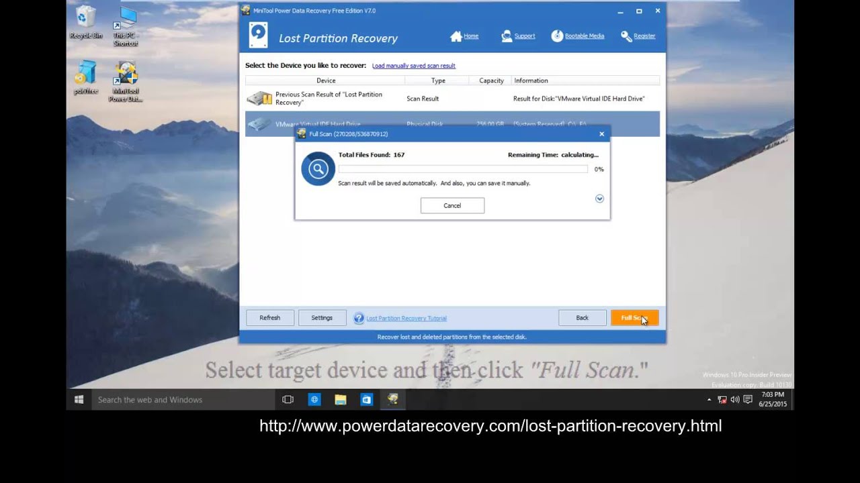Open the Action Center notifications icon
This screenshot has height=483, width=860.
(748, 400)
